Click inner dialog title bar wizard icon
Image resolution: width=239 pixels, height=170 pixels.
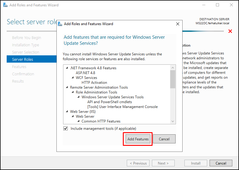60,24
